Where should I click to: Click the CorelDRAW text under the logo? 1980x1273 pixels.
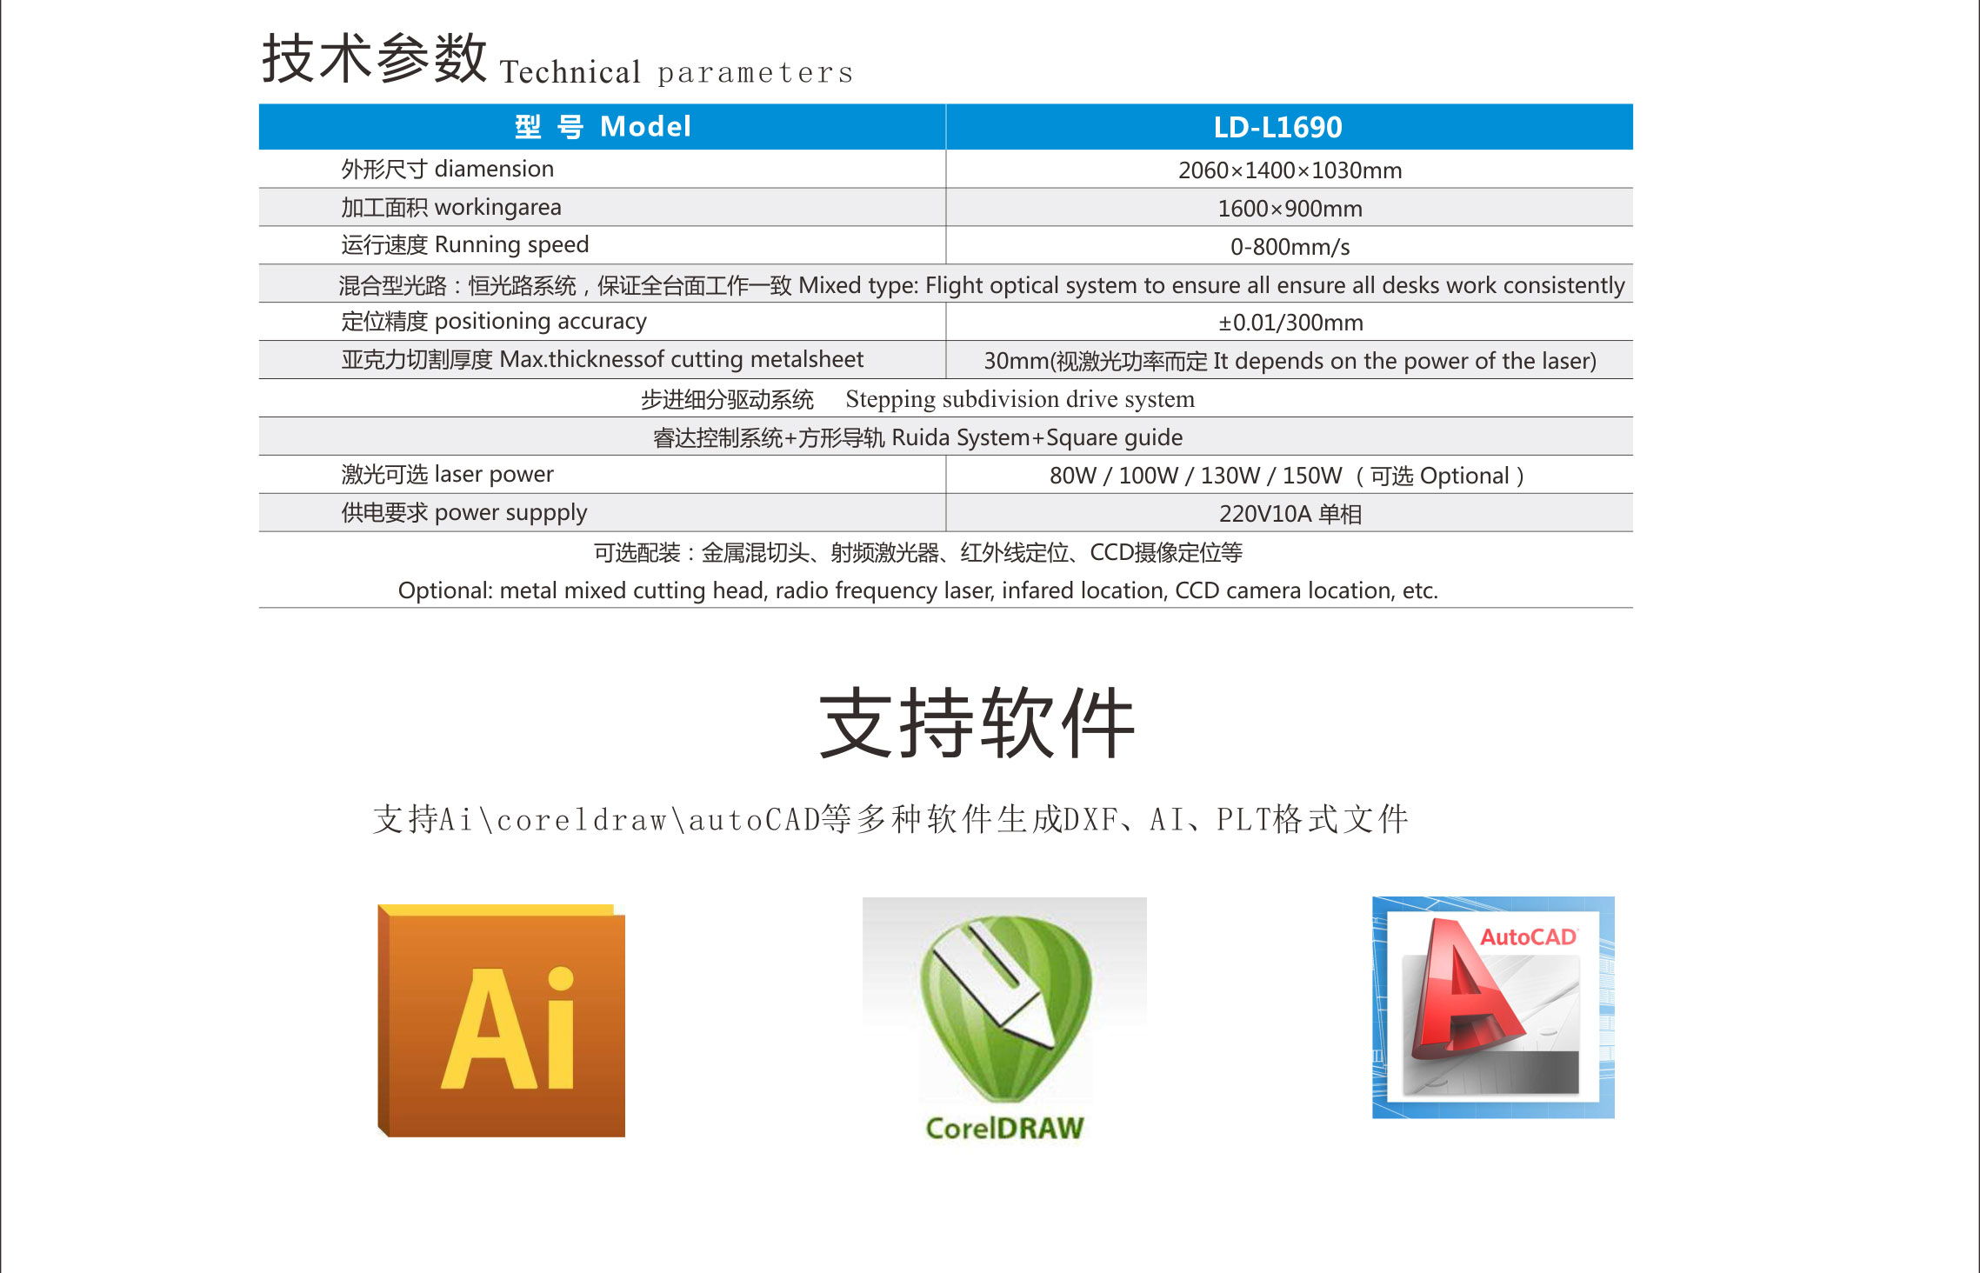[1004, 1128]
